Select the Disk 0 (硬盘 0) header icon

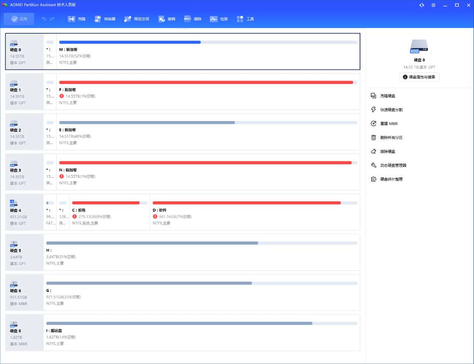tap(14, 43)
